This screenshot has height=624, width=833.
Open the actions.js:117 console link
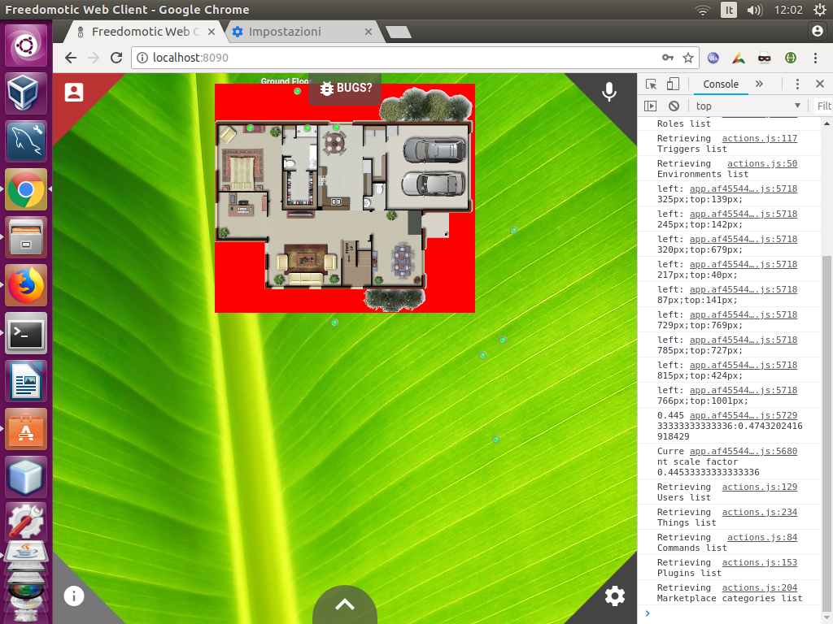point(759,138)
